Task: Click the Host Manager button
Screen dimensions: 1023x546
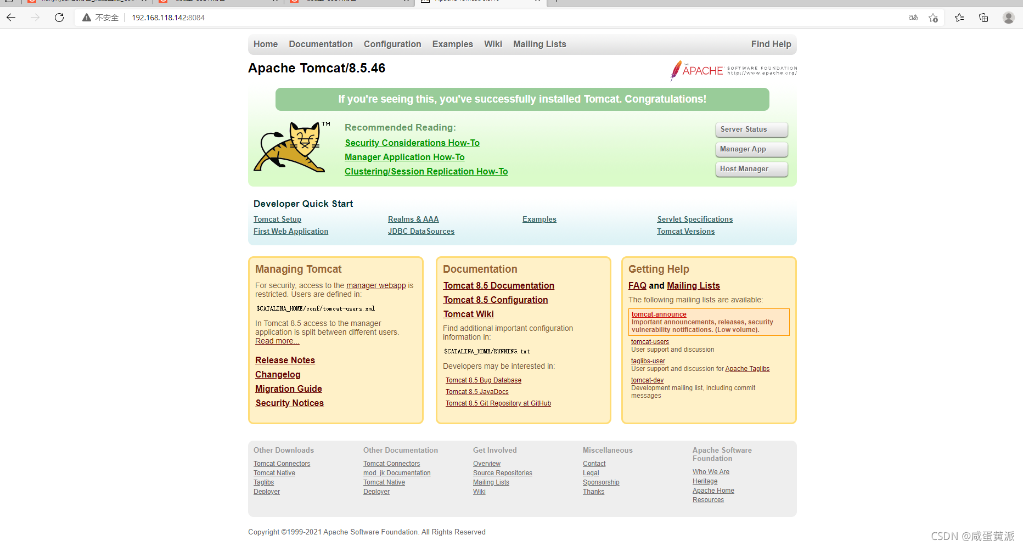Action: (751, 169)
